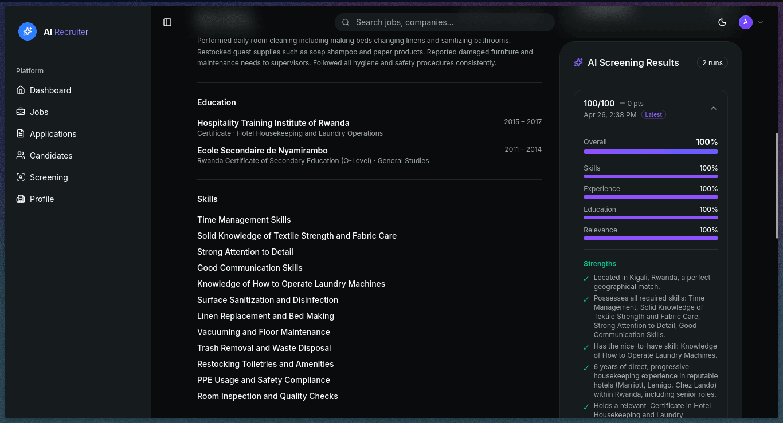Click 'Ecole Secondaire de Nyamirambo'
Viewport: 783px width, 423px height.
pos(263,151)
